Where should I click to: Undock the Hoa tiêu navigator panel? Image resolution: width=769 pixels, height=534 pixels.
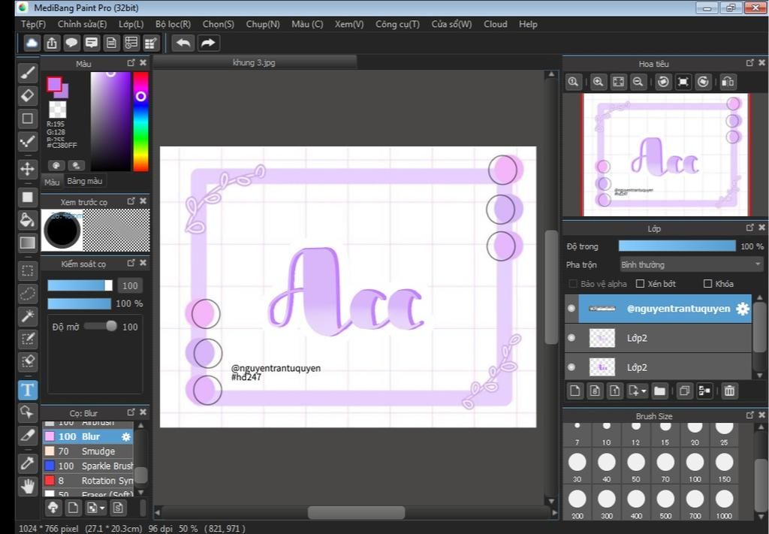[750, 63]
